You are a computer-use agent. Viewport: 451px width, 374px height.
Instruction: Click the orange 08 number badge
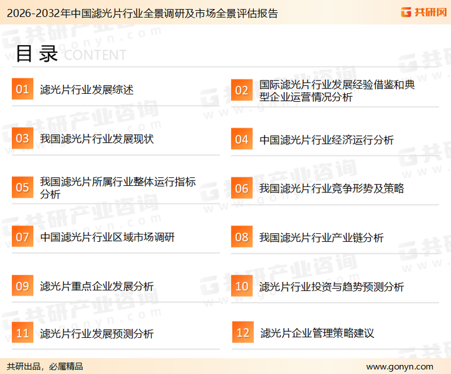tap(242, 237)
